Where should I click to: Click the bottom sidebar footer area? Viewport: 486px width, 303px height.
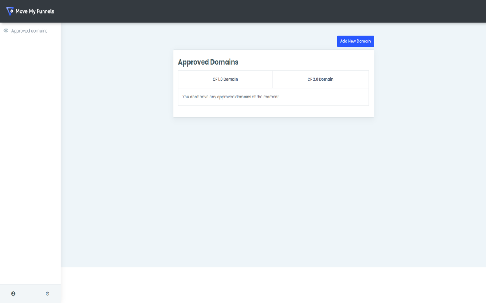pos(30,293)
